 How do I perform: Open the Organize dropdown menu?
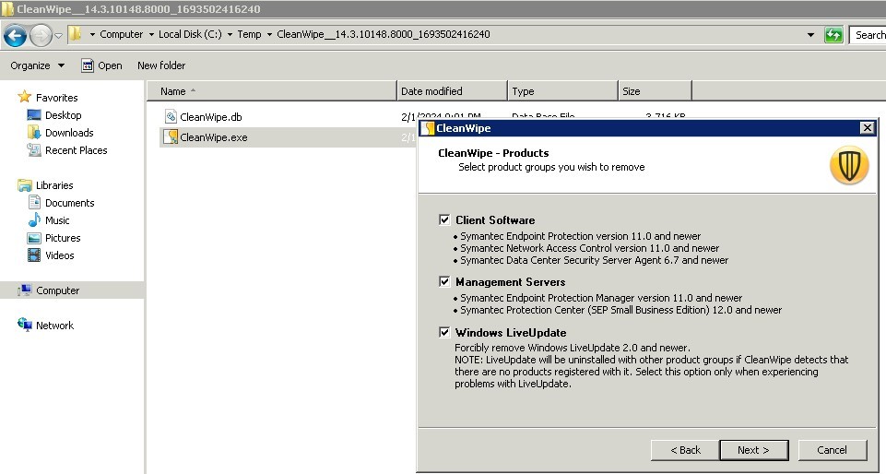(38, 65)
